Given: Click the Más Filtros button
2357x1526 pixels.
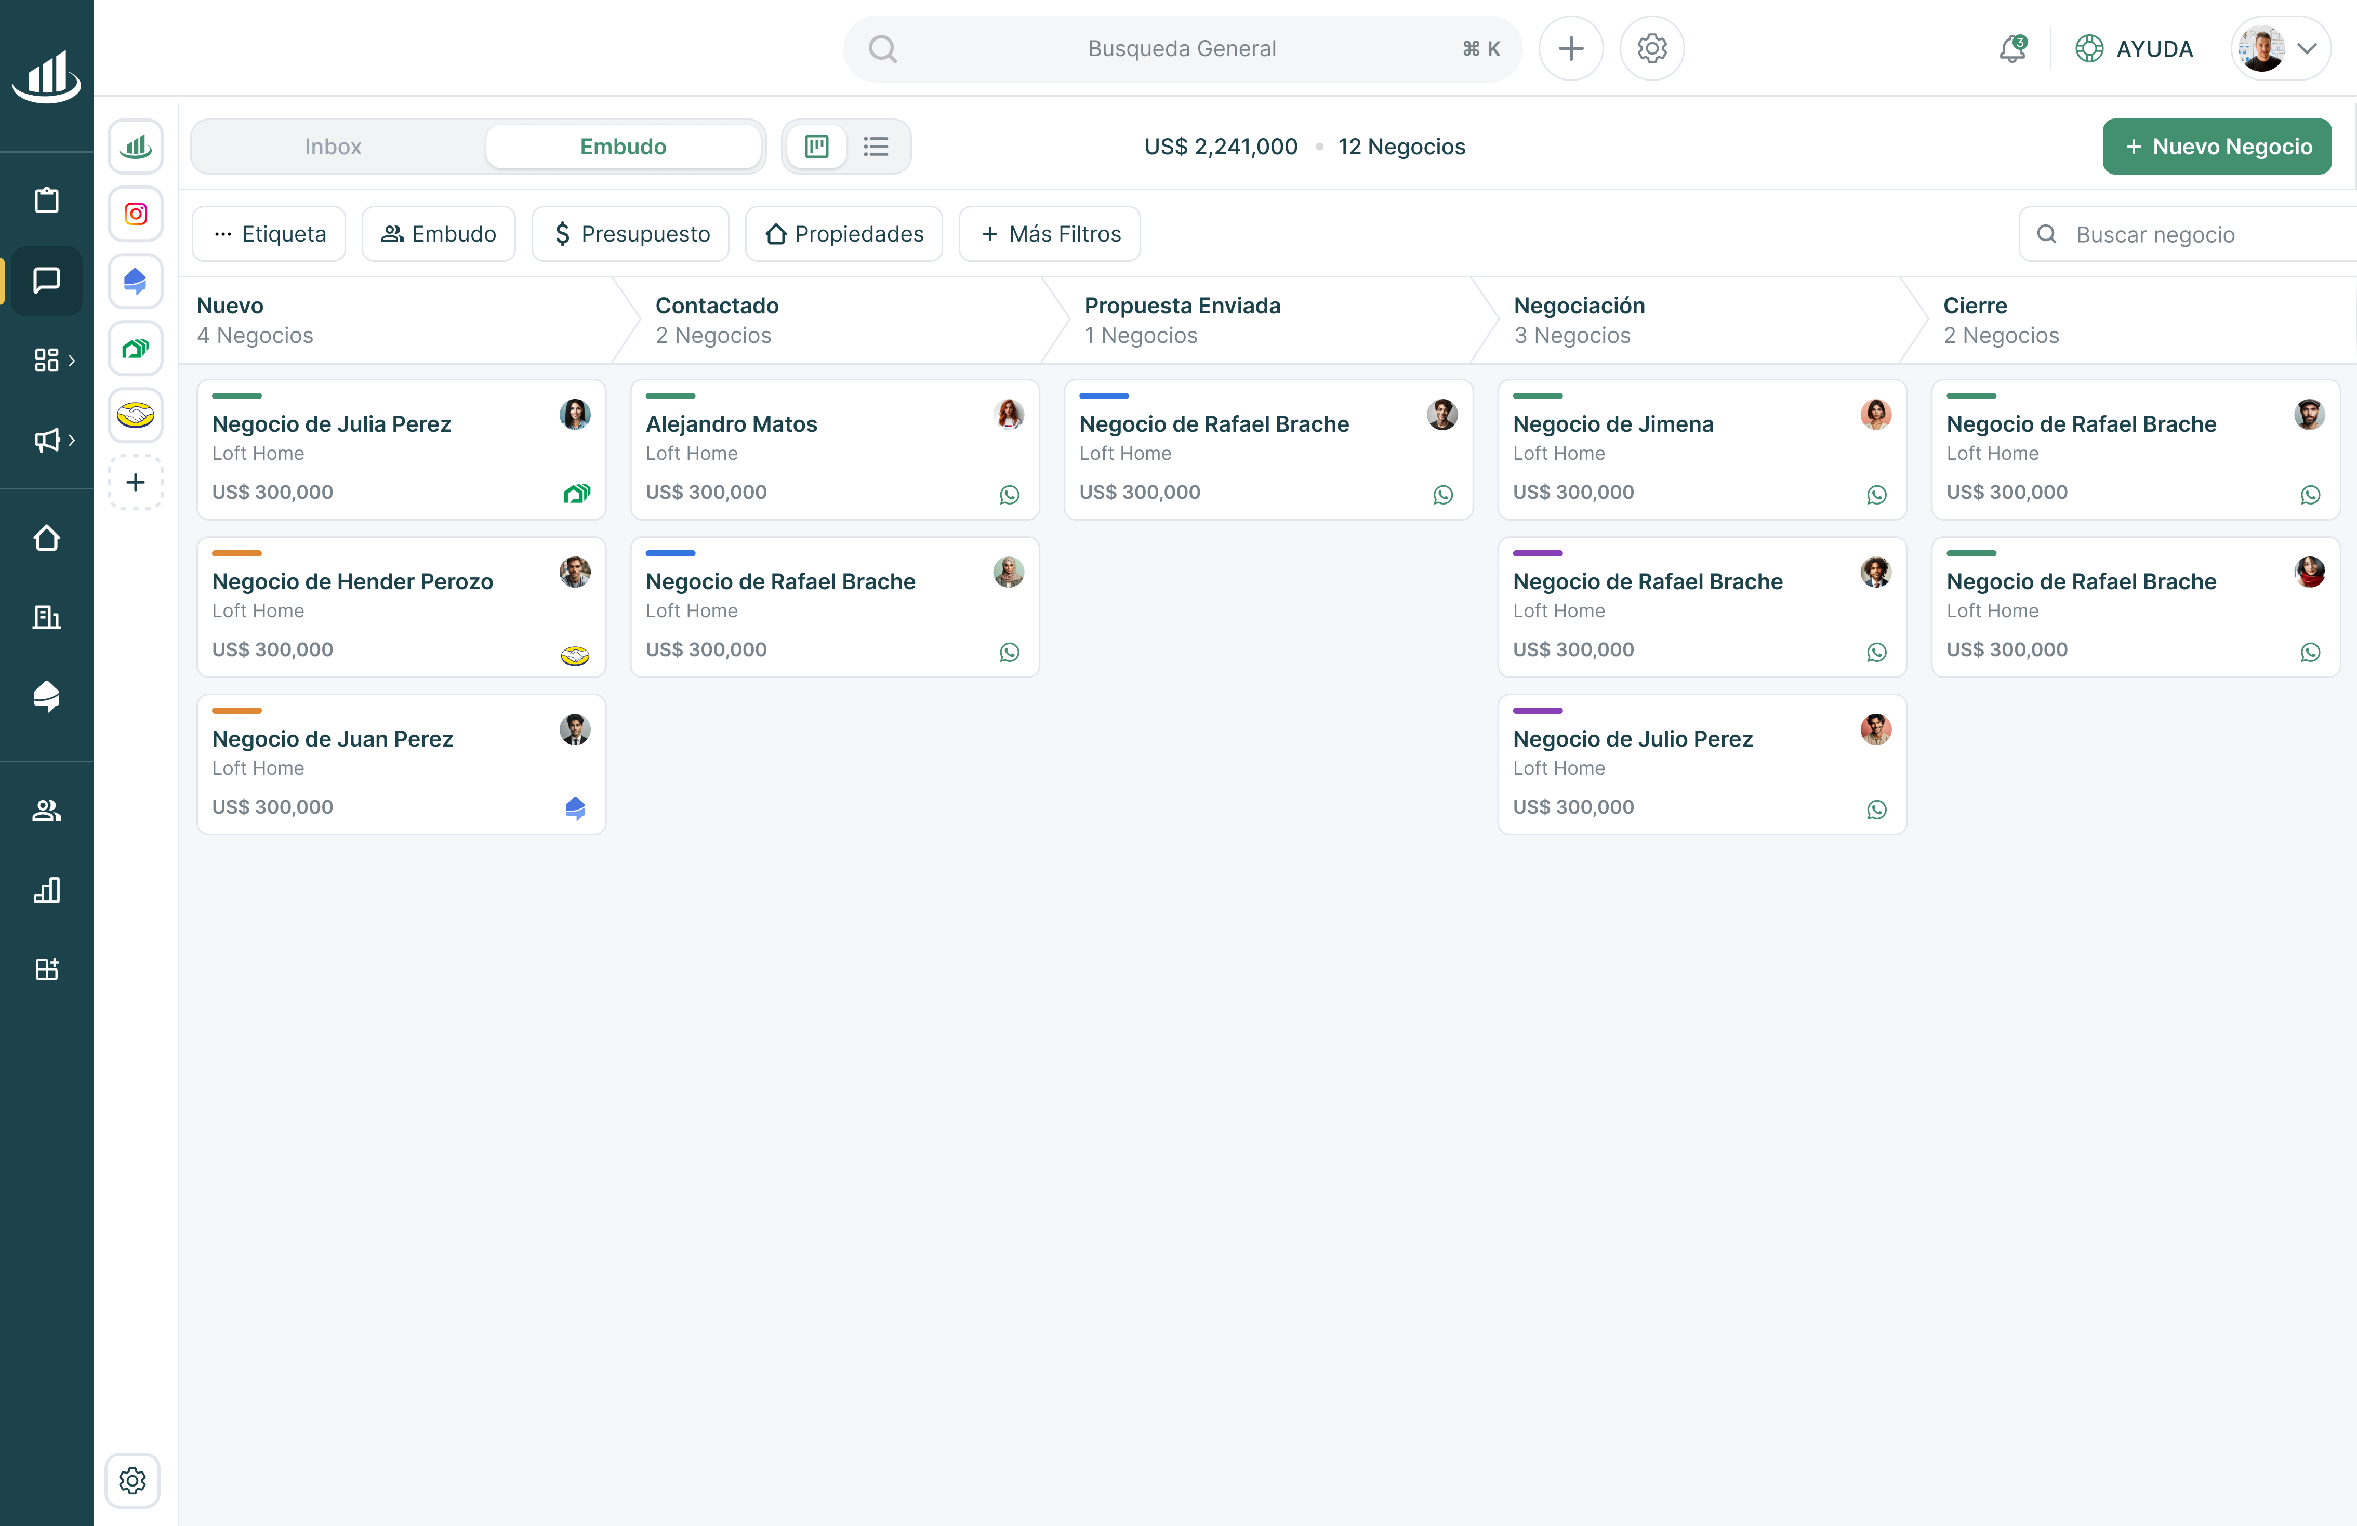Looking at the screenshot, I should [x=1050, y=234].
